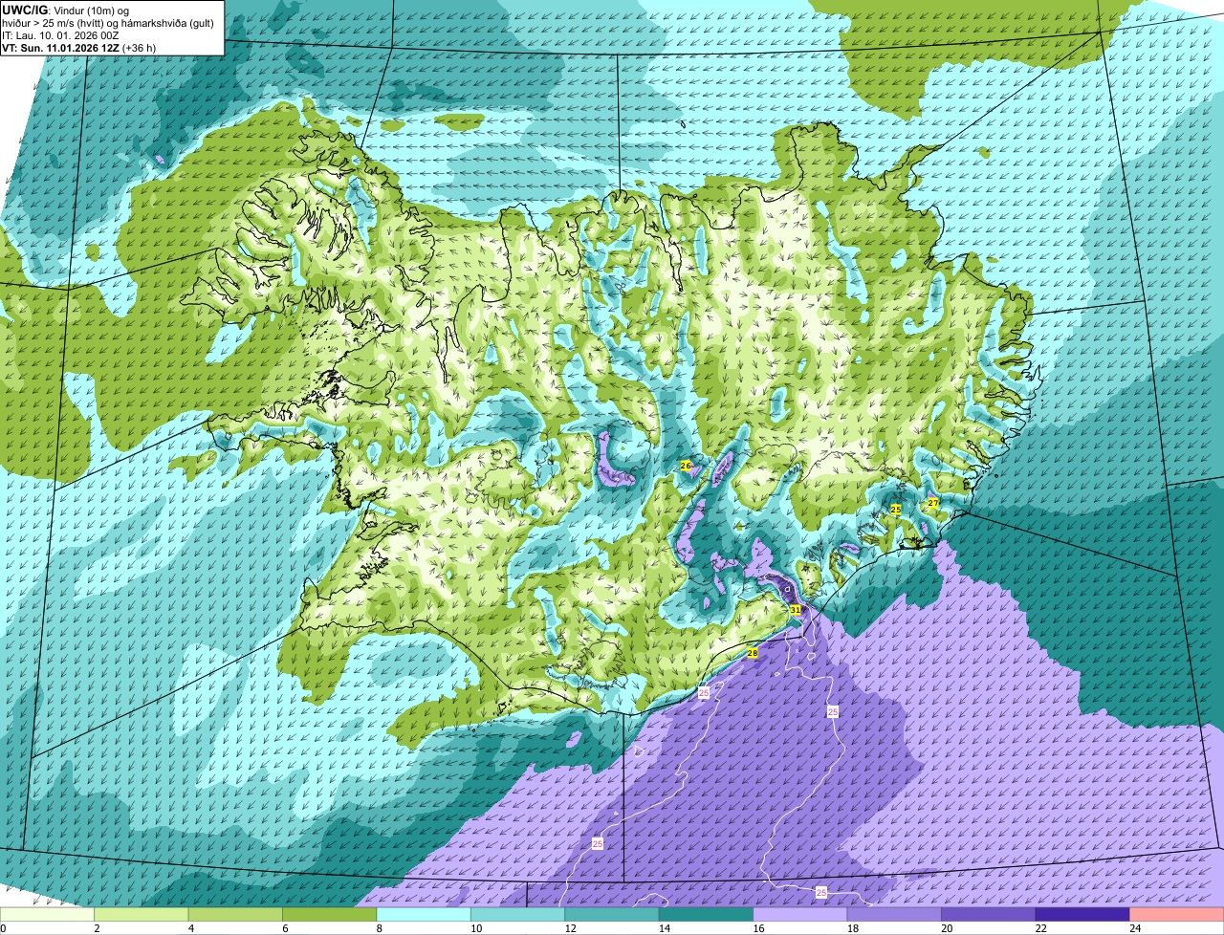Viewport: 1224px width, 935px height.
Task: Pick the 6–8 m/s olive green swatch
Action: 330,915
